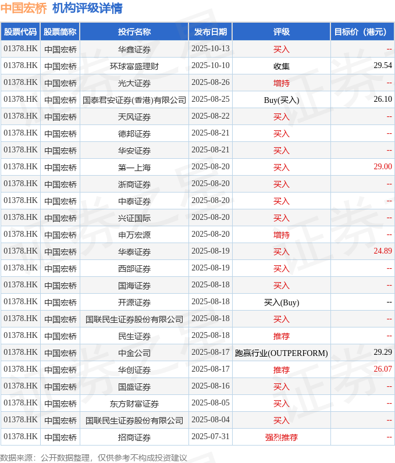Viewport: 395px width, 463px height.
Task: Click the 评级 column header
Action: [x=282, y=31]
